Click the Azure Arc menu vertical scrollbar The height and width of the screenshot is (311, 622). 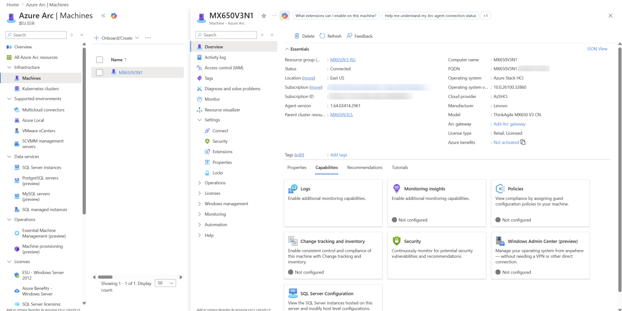click(x=84, y=130)
